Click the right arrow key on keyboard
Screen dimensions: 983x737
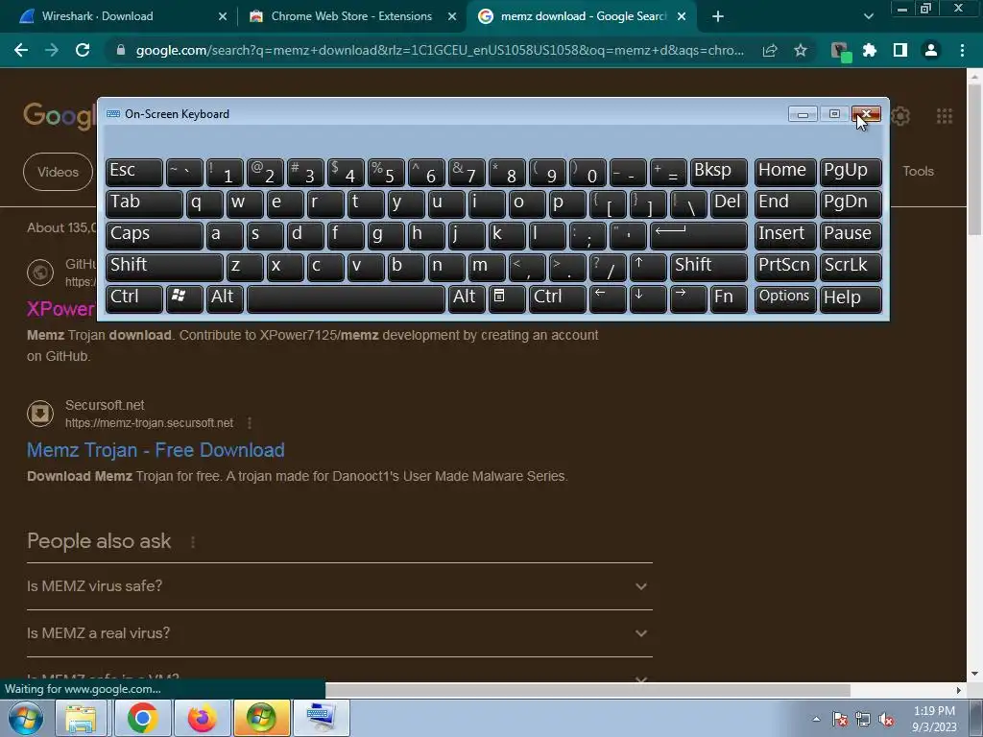coord(688,297)
